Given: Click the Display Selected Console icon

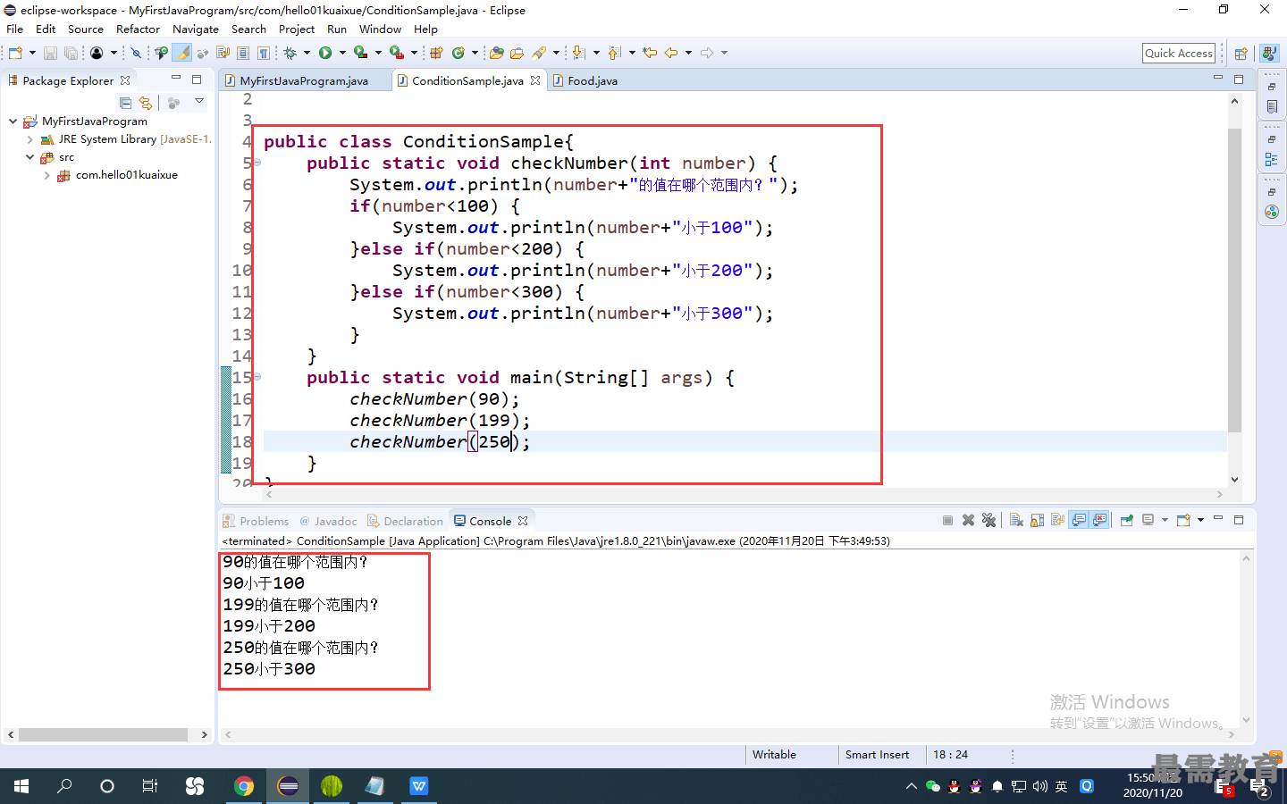Looking at the screenshot, I should point(1148,520).
